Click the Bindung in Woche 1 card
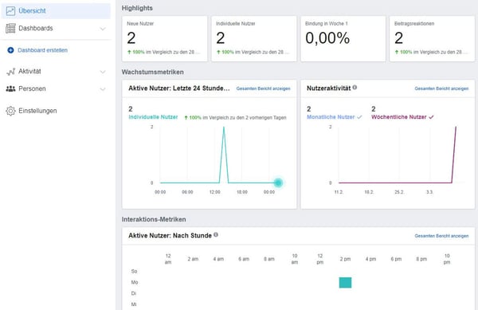This screenshot has height=310, width=478. coord(343,39)
